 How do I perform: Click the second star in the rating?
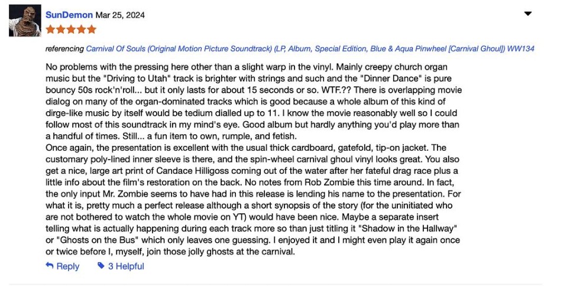60,29
